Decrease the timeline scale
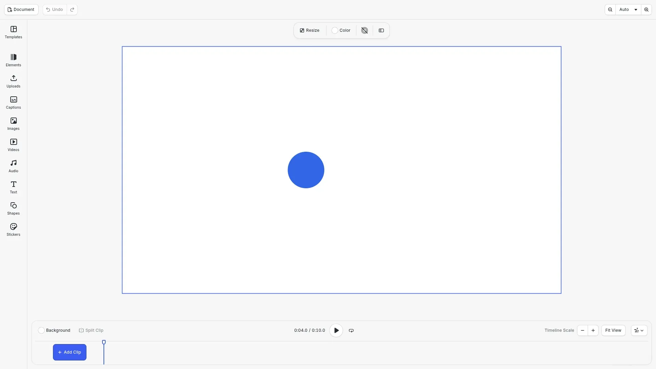The width and height of the screenshot is (656, 369). 583,330
